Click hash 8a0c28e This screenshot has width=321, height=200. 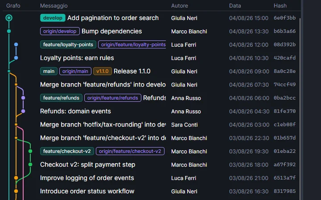[x=284, y=71]
